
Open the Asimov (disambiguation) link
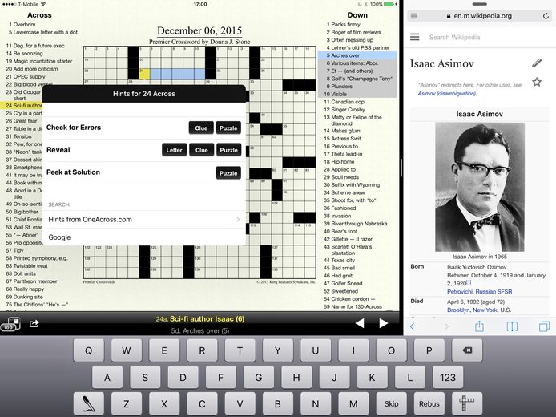[447, 93]
